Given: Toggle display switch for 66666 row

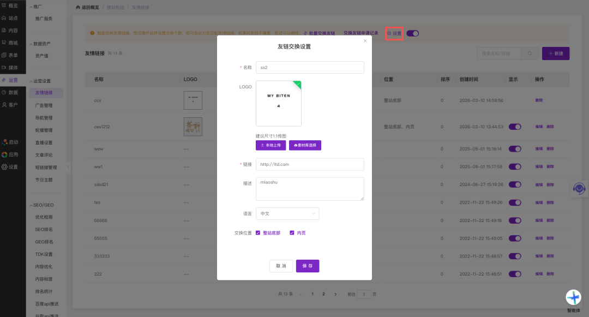Looking at the screenshot, I should click(515, 220).
